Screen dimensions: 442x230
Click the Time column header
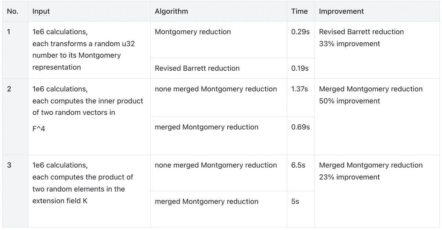[301, 11]
